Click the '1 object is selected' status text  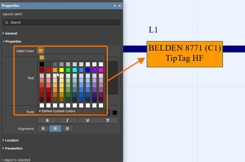[x=16, y=160]
